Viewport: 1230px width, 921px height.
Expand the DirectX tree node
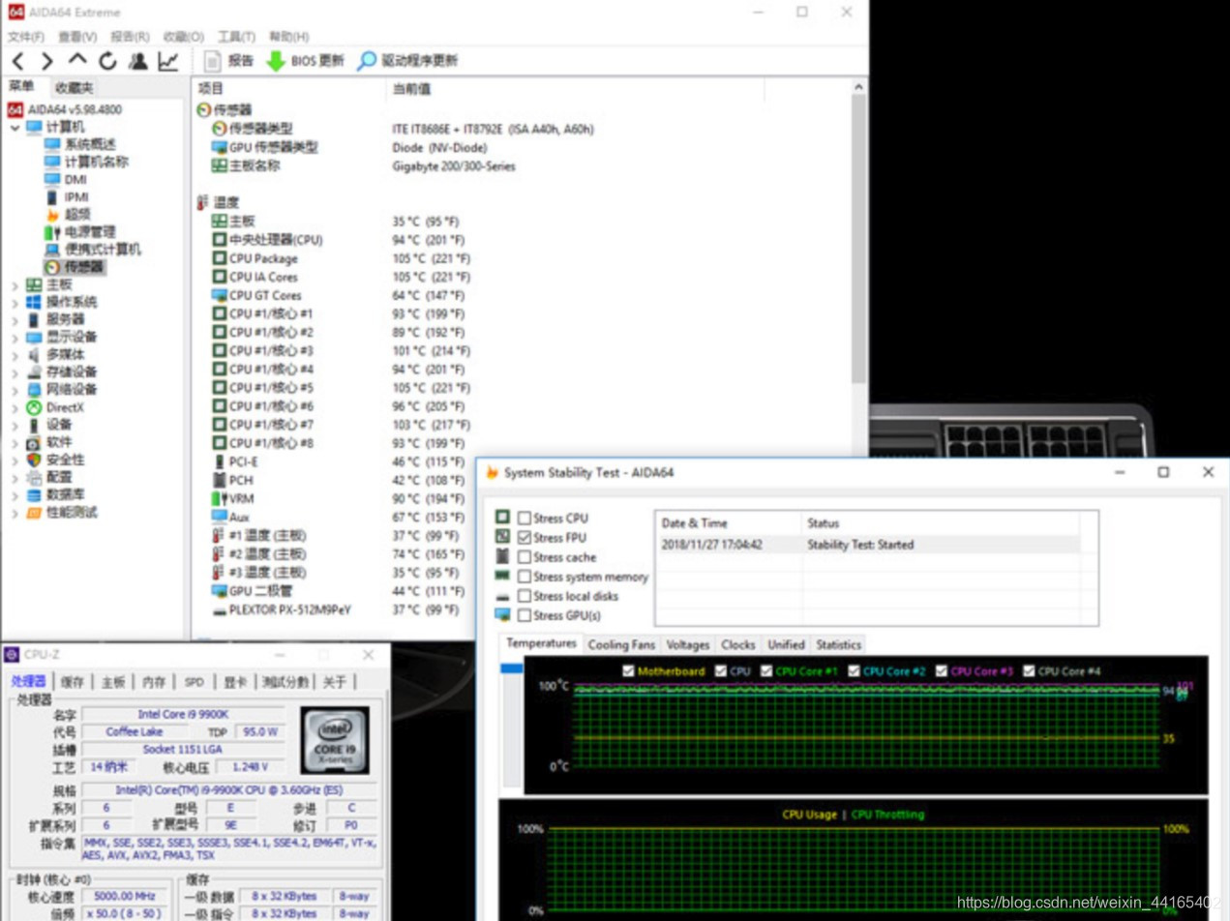(15, 407)
